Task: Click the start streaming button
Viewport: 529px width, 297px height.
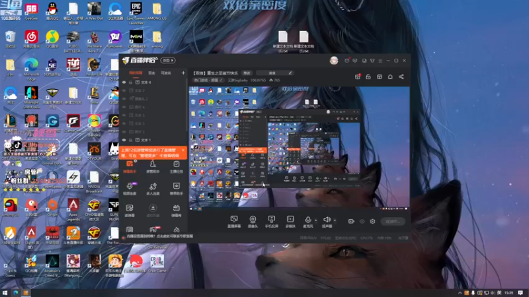Action: click(x=393, y=221)
